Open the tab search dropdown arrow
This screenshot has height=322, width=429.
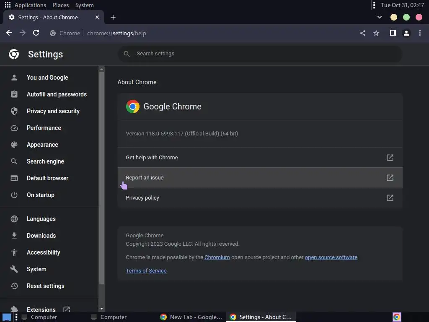tap(380, 17)
